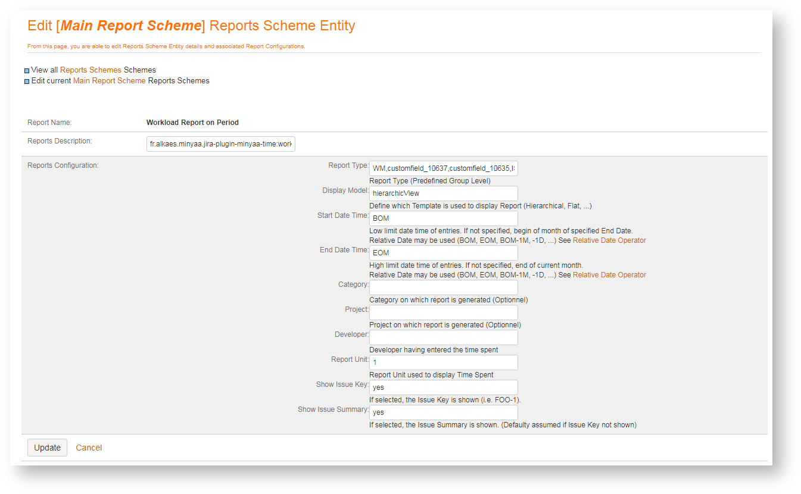Click the bullet icon beside Edit current Main Report Scheme
801x494 pixels.
(x=27, y=82)
